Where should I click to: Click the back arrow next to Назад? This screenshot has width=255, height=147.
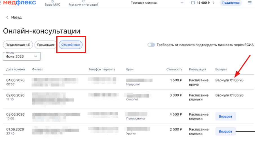[x=7, y=17]
